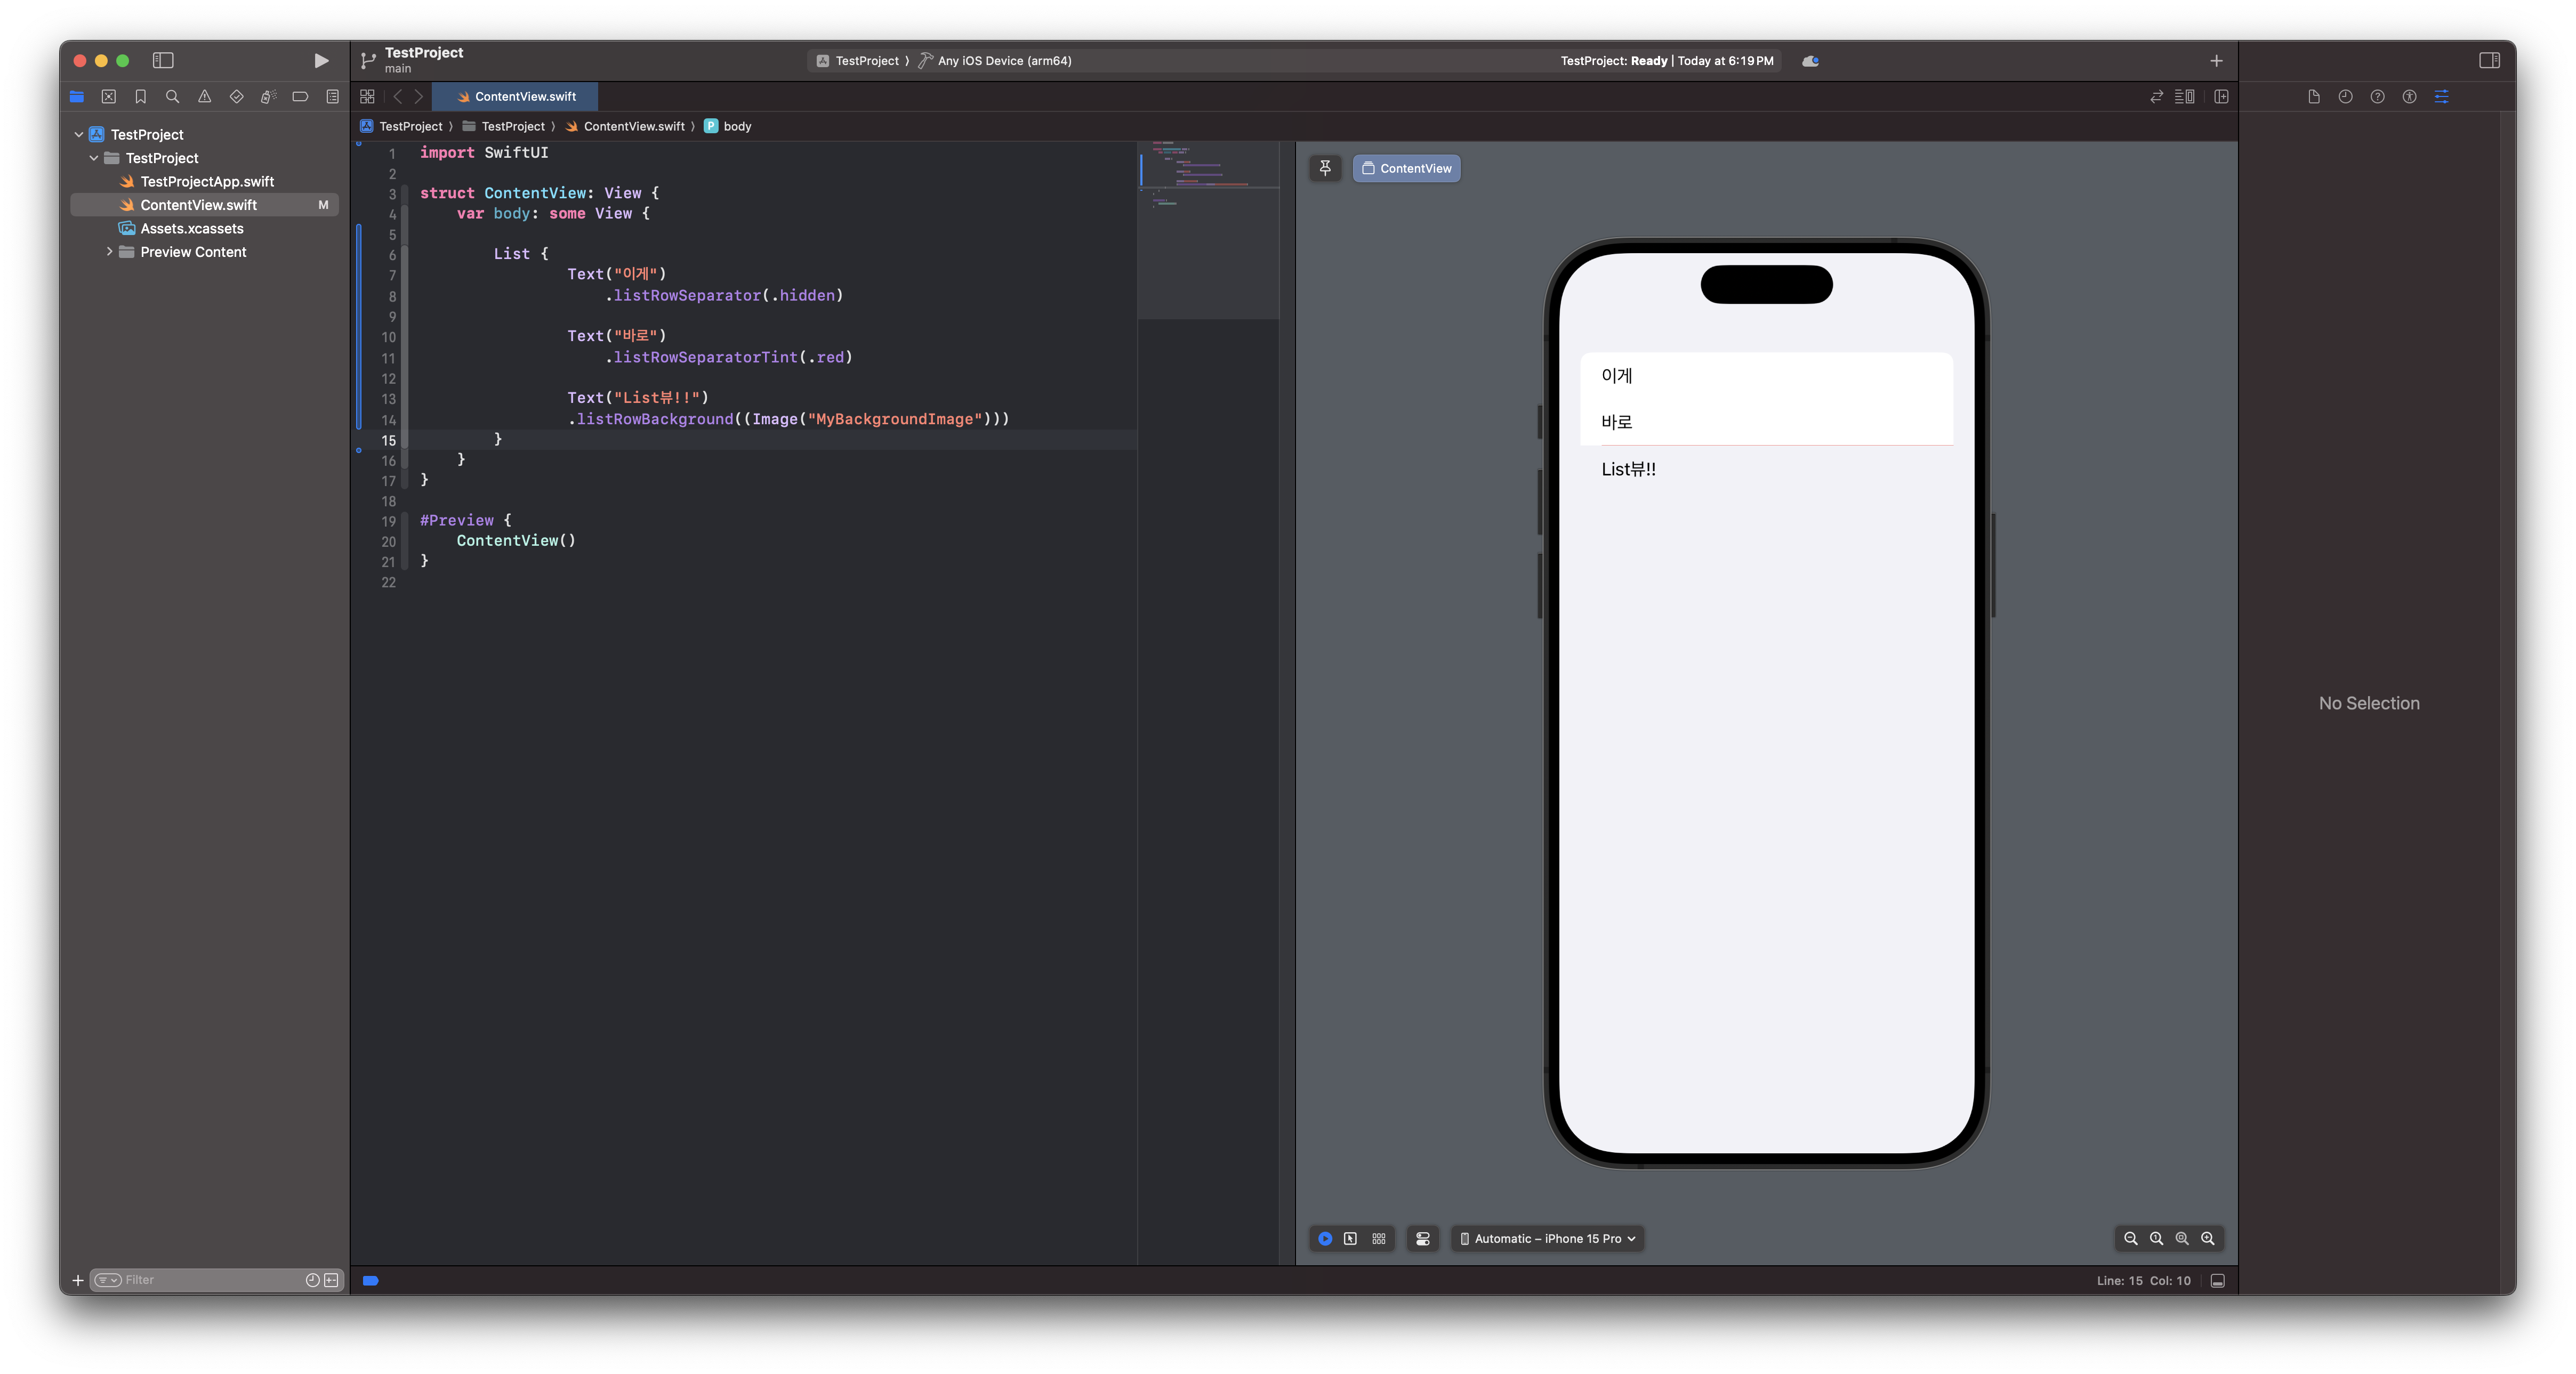Open Automatic – iPhone 15 Pro device dropdown
Image resolution: width=2576 pixels, height=1374 pixels.
point(1547,1239)
